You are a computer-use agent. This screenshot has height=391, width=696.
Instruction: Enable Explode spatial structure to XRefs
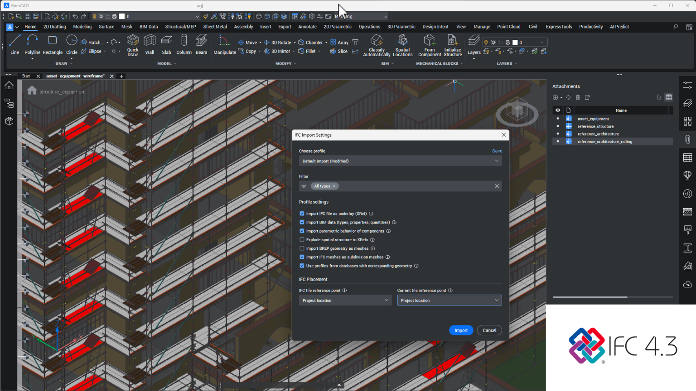coord(302,239)
